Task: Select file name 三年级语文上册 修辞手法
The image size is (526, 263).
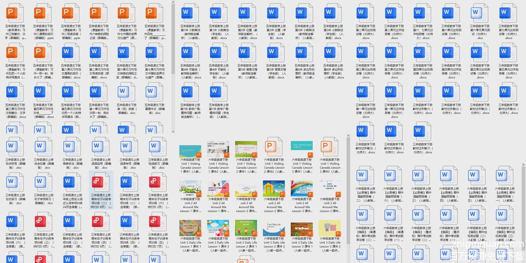Action: coord(72,164)
